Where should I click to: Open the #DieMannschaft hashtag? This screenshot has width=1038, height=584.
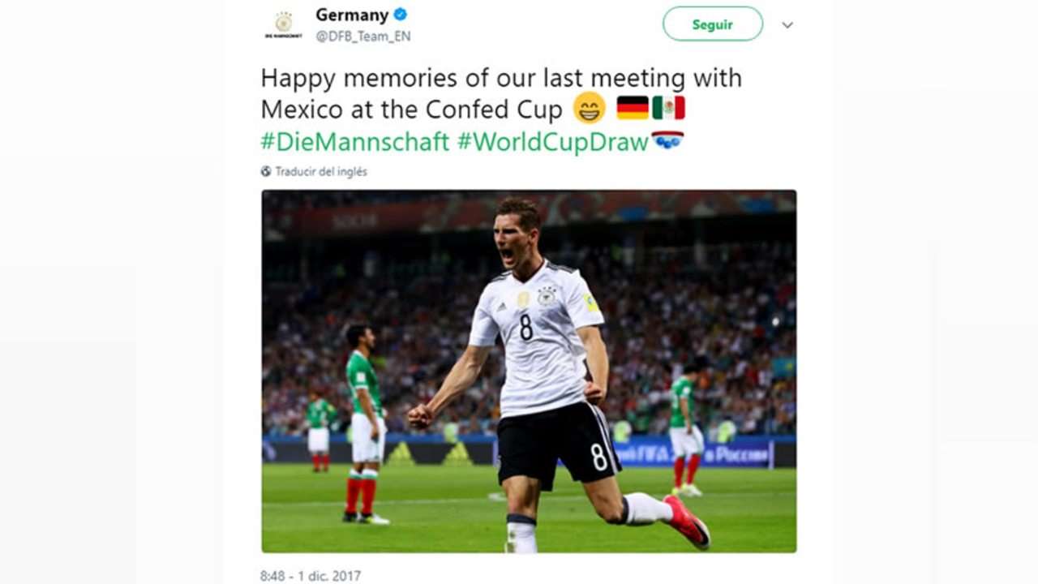pos(354,141)
